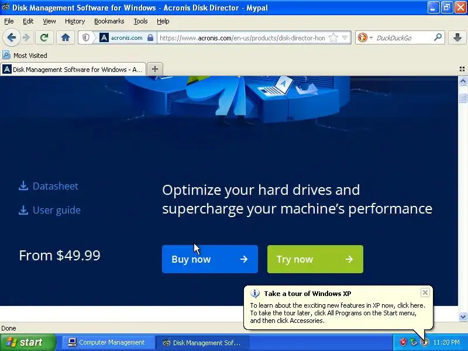Click the Most Visited bookmarks folder
The width and height of the screenshot is (468, 351).
click(25, 56)
